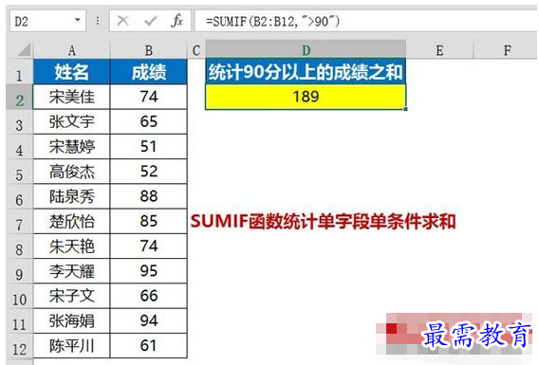Select column C header

[x=196, y=50]
